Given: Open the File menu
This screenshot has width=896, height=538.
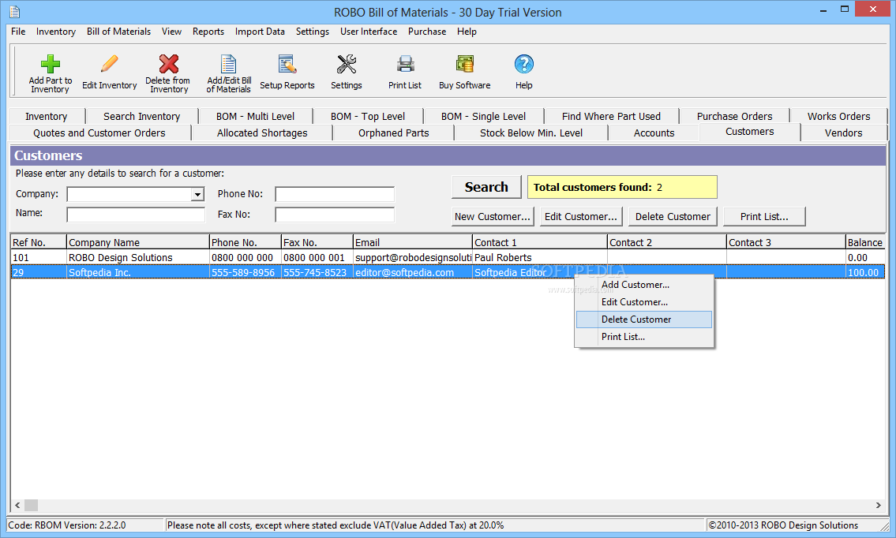Looking at the screenshot, I should pos(18,32).
